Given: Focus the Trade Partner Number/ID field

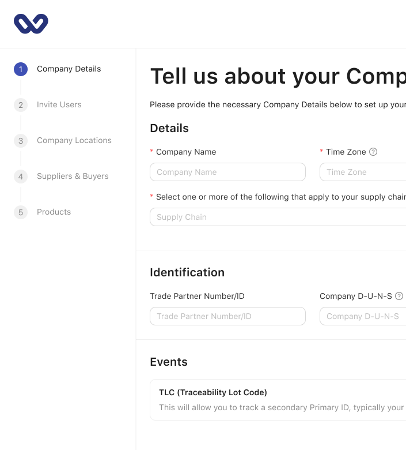Looking at the screenshot, I should click(x=227, y=316).
